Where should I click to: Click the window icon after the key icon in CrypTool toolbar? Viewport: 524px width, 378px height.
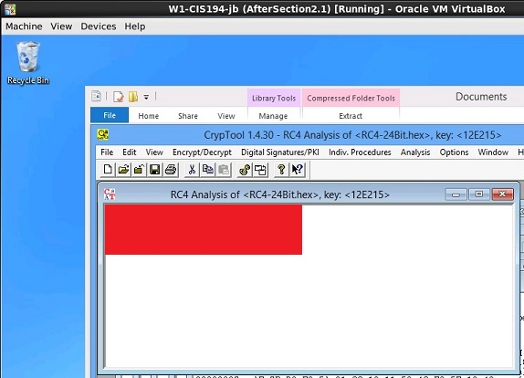(x=260, y=170)
